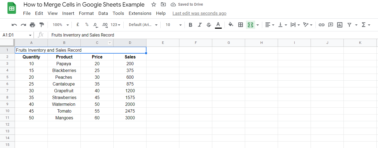Select column K header
This screenshot has width=378, height=148.
click(360, 43)
